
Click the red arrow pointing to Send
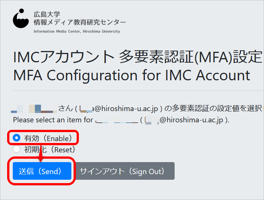tap(41, 153)
